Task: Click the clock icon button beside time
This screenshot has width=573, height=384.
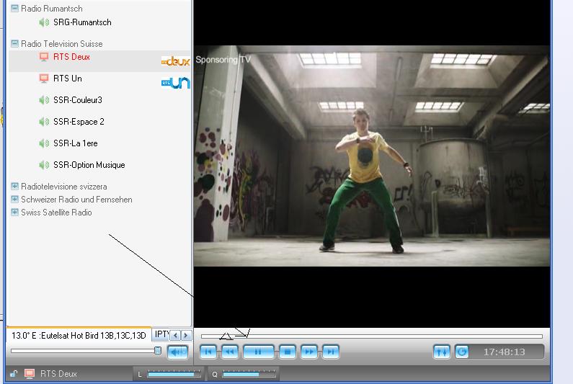Action: click(x=462, y=352)
